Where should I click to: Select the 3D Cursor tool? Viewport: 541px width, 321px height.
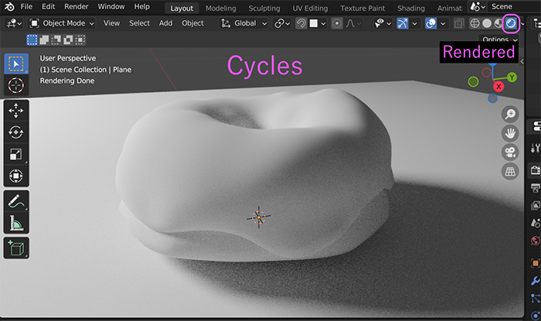point(16,85)
